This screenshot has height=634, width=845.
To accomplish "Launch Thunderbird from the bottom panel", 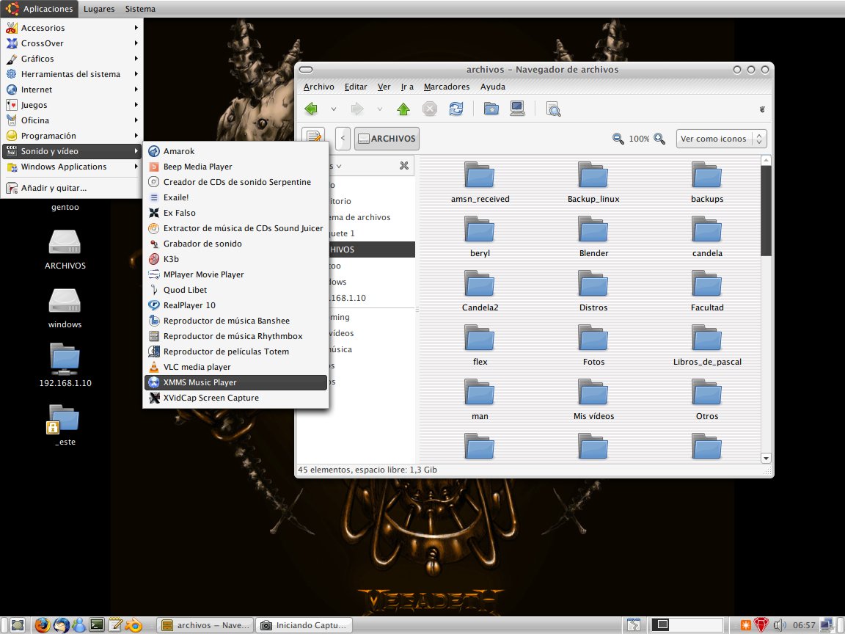I will point(62,625).
